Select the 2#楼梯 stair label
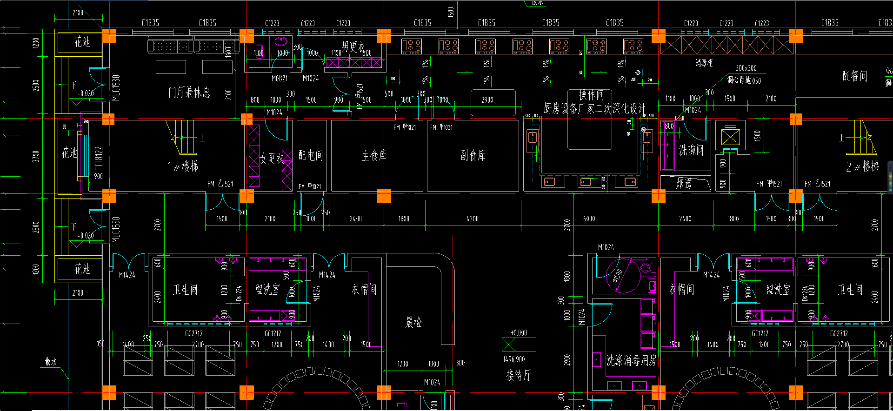Viewport: 893px width, 411px height. [862, 166]
